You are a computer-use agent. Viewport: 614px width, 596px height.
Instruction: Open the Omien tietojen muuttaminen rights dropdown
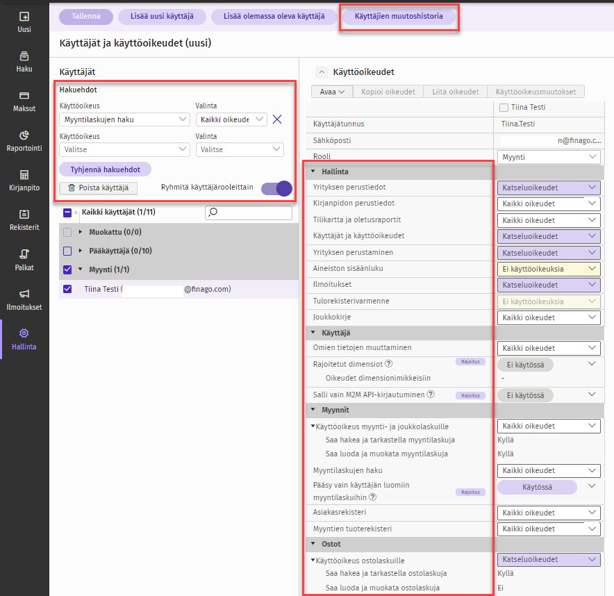tap(549, 348)
